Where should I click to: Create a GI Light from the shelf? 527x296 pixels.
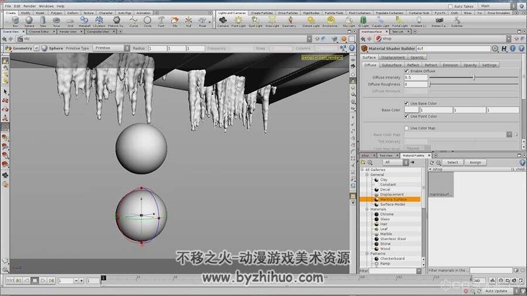click(363, 22)
